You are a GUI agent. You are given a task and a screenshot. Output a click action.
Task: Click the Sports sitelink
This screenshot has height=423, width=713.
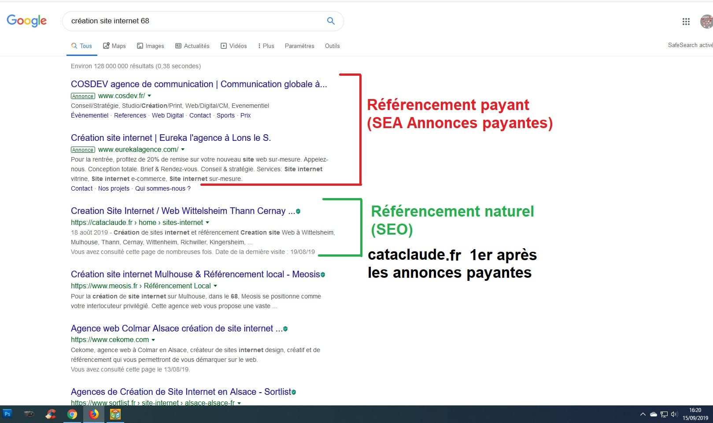tap(225, 115)
